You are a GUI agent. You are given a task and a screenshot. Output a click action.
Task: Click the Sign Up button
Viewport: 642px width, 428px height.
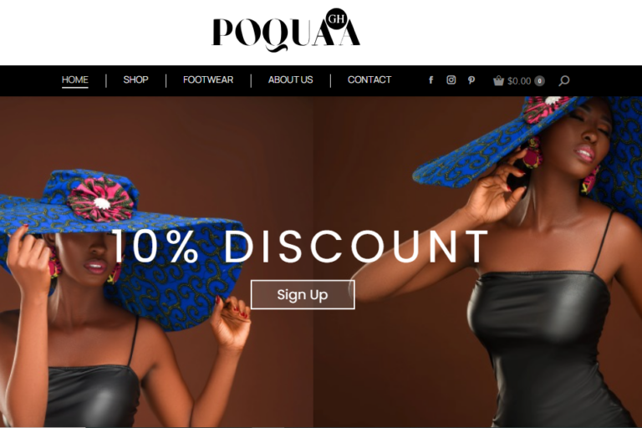click(303, 294)
